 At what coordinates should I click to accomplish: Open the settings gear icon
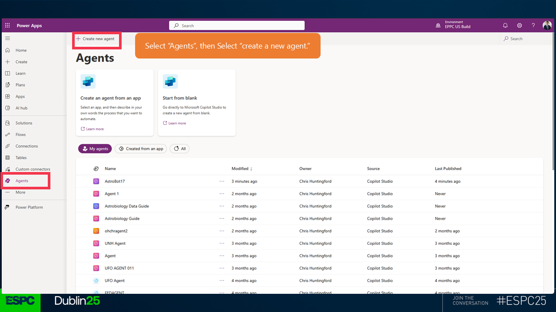[519, 26]
